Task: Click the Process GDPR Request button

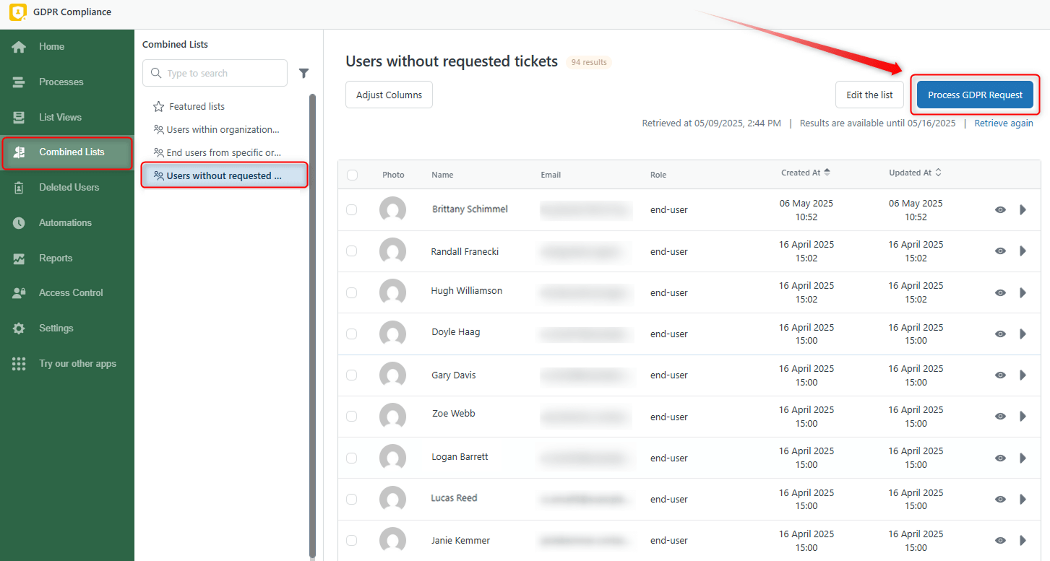Action: point(975,95)
